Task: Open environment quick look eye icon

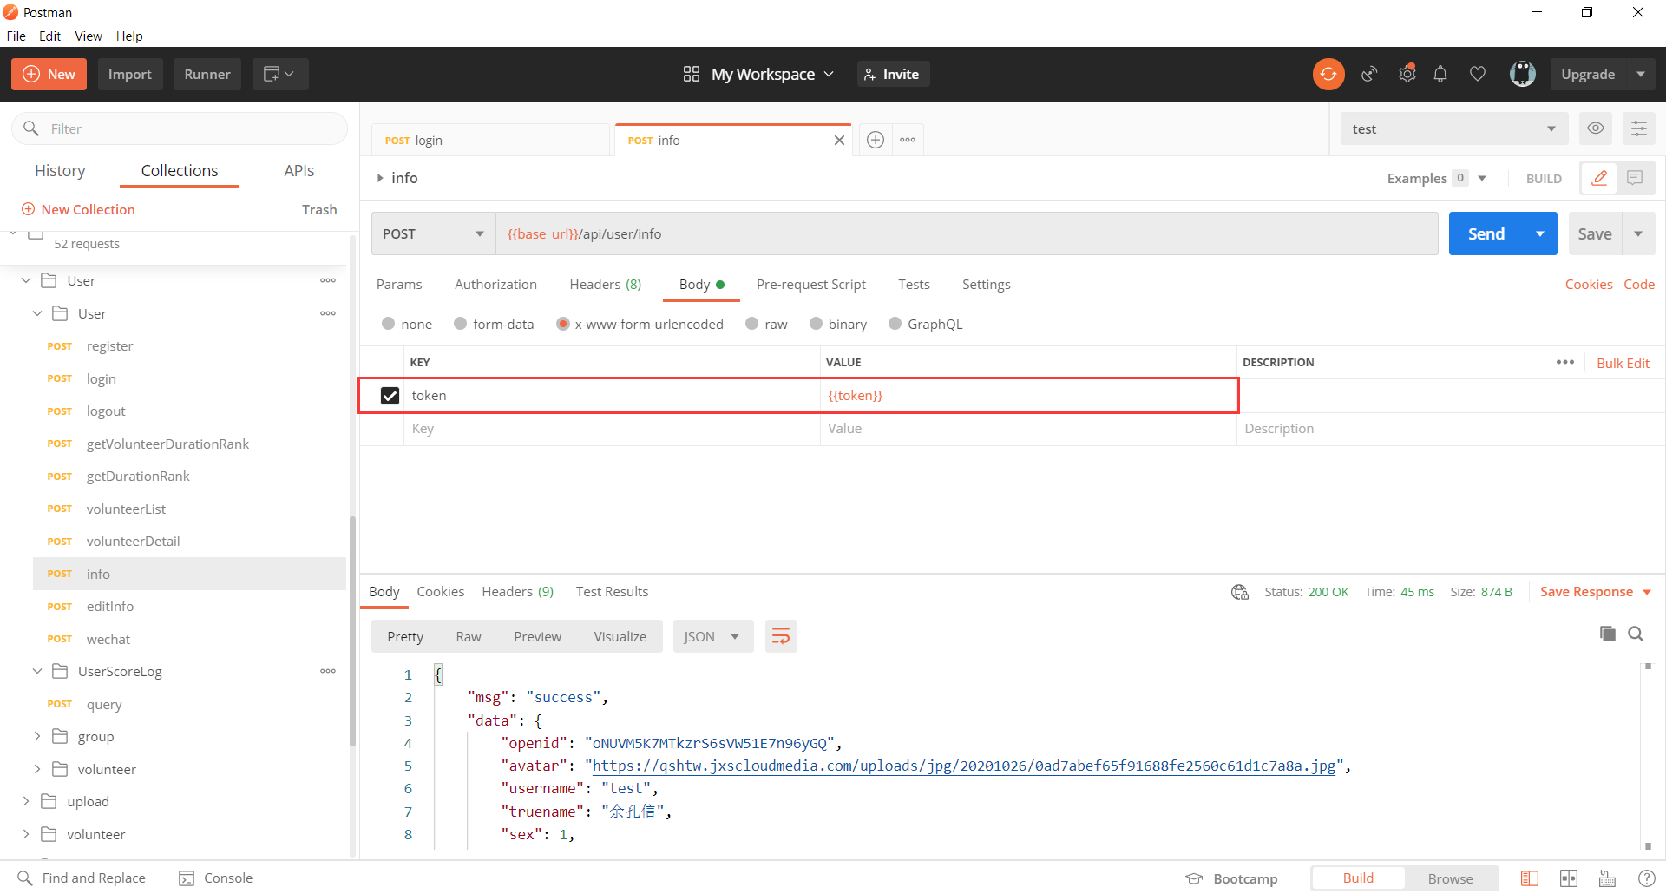Action: [1595, 128]
